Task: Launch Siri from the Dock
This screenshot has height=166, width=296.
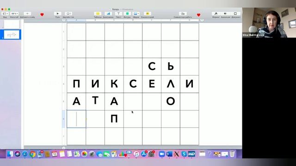Action: [18, 154]
